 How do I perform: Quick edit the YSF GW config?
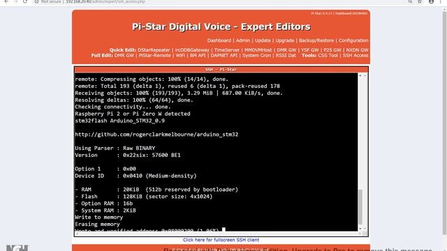310,50
